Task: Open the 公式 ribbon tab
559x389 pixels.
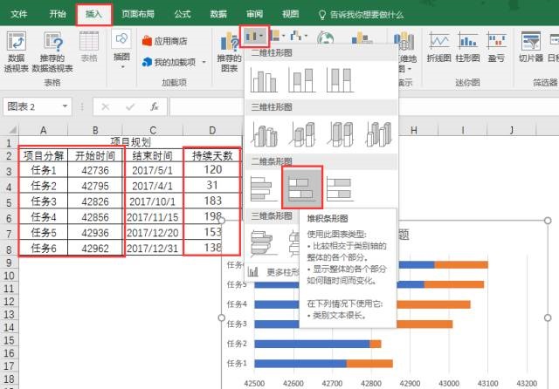Action: [183, 14]
